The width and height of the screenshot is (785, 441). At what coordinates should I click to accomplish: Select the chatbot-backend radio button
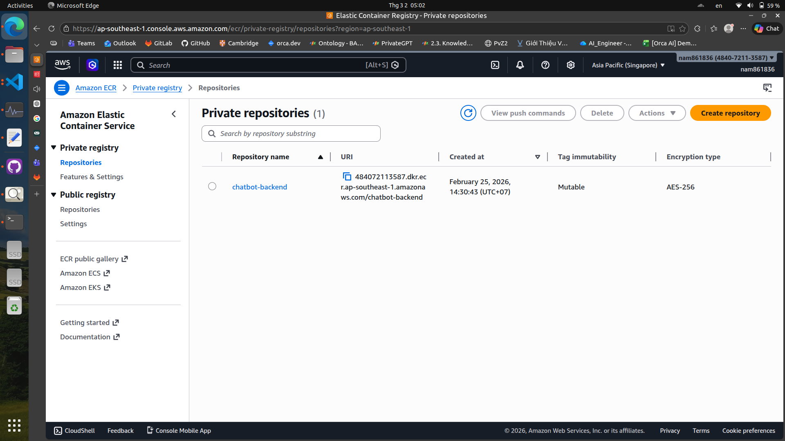pos(212,187)
